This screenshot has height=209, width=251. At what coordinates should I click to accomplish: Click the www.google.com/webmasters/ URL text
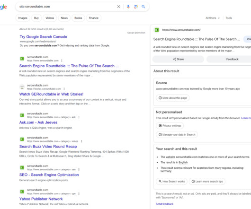(38, 42)
